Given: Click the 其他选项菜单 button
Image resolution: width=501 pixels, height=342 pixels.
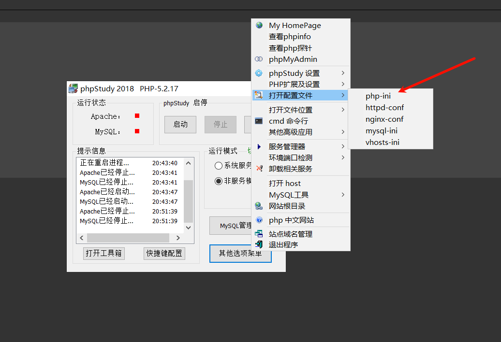Looking at the screenshot, I should point(240,253).
